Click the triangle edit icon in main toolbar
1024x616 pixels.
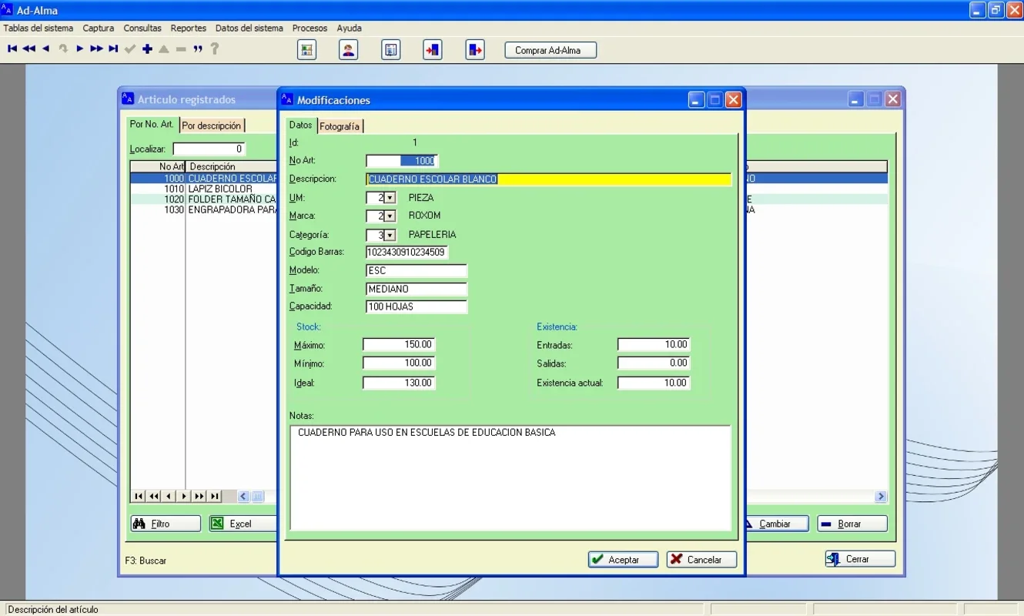point(164,49)
